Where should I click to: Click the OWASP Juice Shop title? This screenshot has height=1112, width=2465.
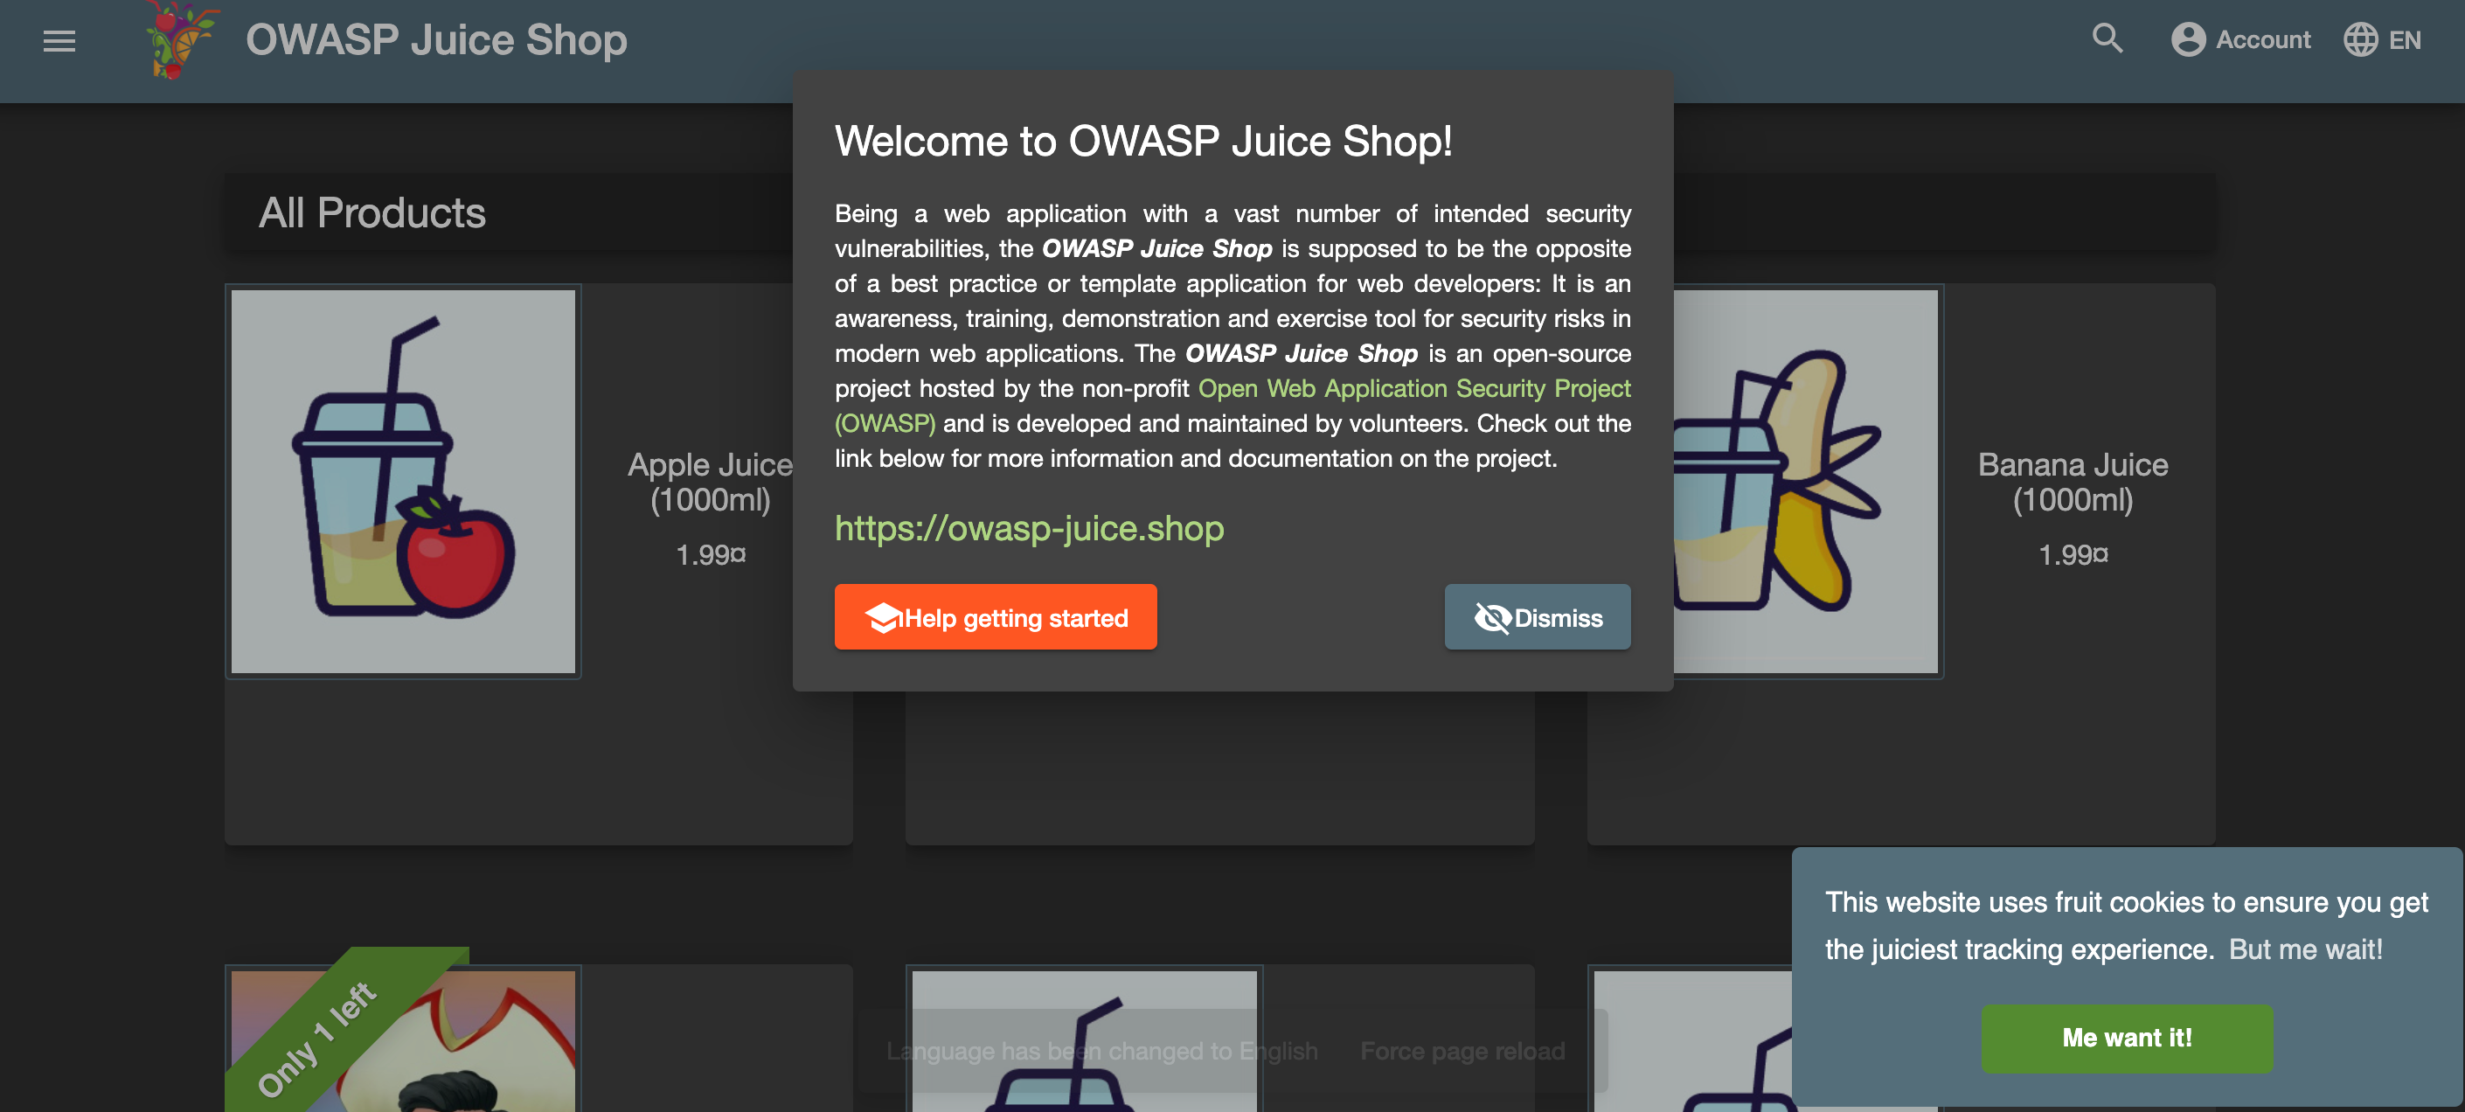(x=436, y=40)
